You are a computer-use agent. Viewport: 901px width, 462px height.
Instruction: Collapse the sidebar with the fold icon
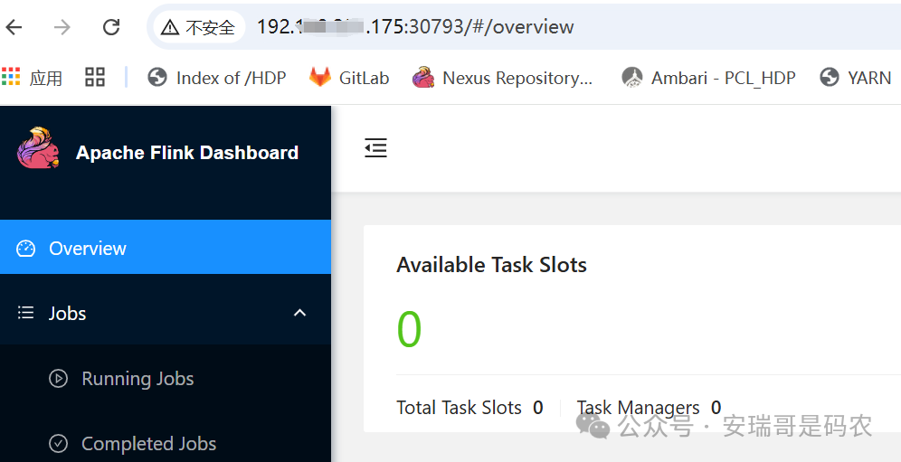click(375, 148)
